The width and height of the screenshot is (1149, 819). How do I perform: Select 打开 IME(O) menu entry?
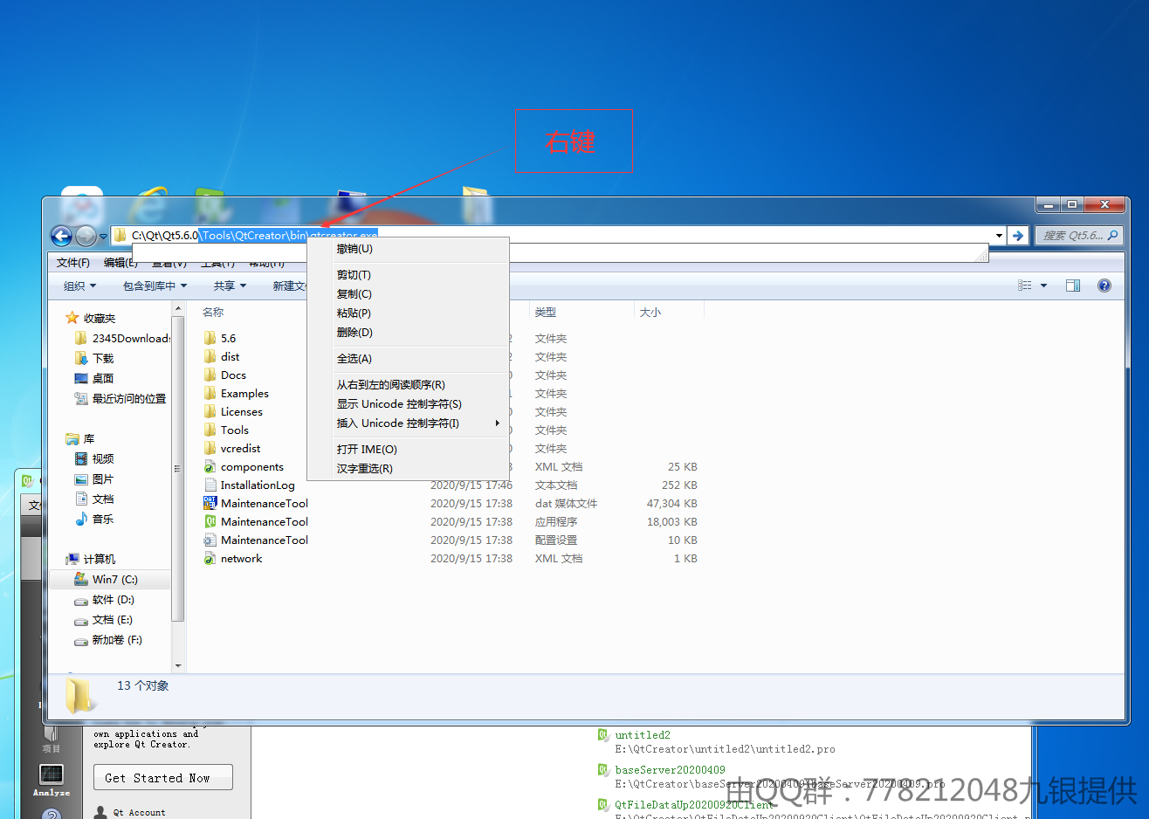408,450
